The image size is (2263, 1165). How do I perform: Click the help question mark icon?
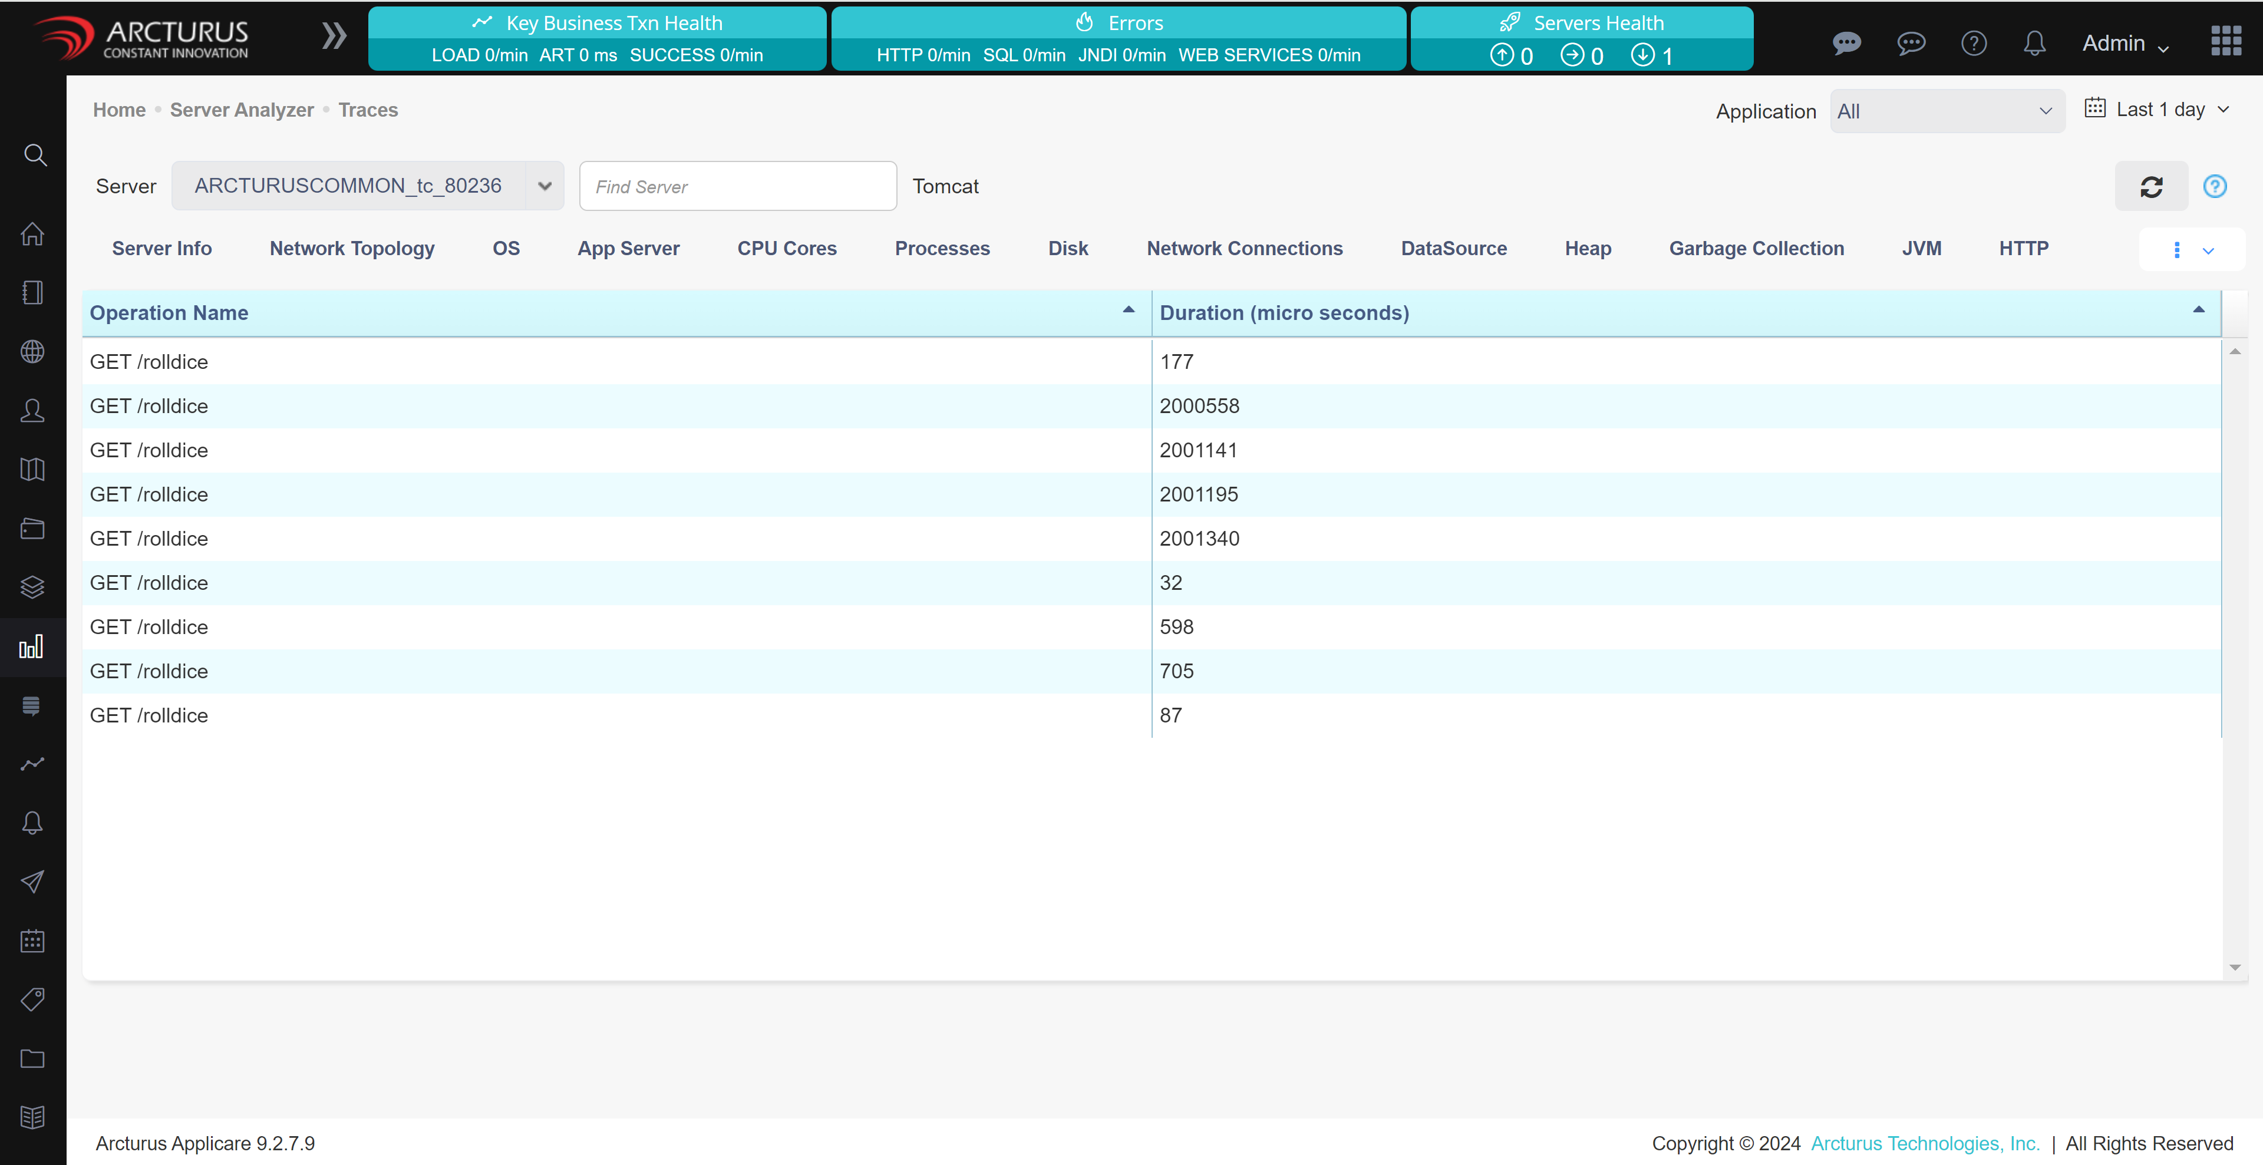point(1973,42)
